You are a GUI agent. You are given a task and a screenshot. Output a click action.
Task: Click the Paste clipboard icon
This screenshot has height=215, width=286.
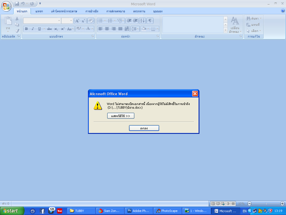[8, 21]
